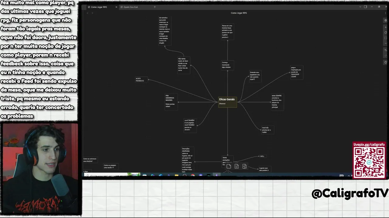Open more options menu for canvas
This screenshot has height=218, width=389.
(386, 13)
